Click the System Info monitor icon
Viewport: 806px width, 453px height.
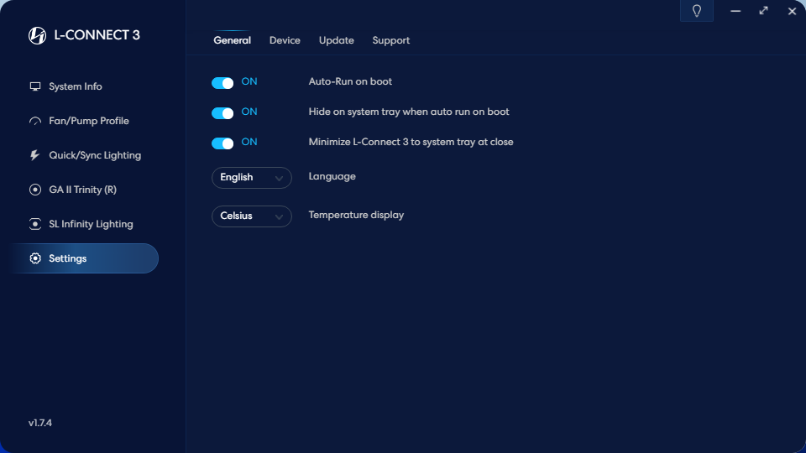[35, 86]
